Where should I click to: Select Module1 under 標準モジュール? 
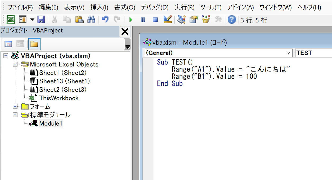51,123
